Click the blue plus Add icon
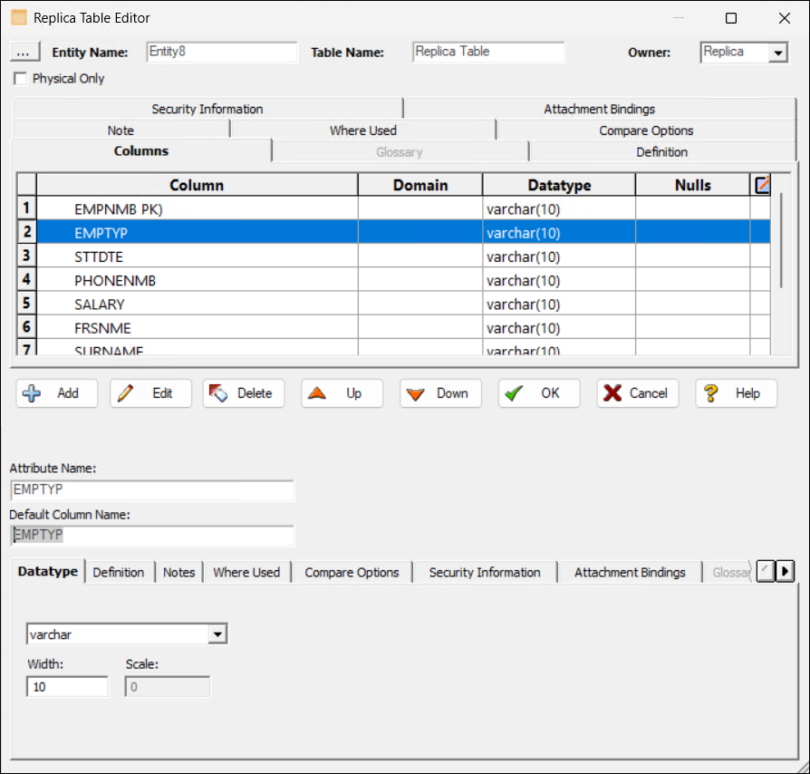This screenshot has width=810, height=774. [x=32, y=393]
